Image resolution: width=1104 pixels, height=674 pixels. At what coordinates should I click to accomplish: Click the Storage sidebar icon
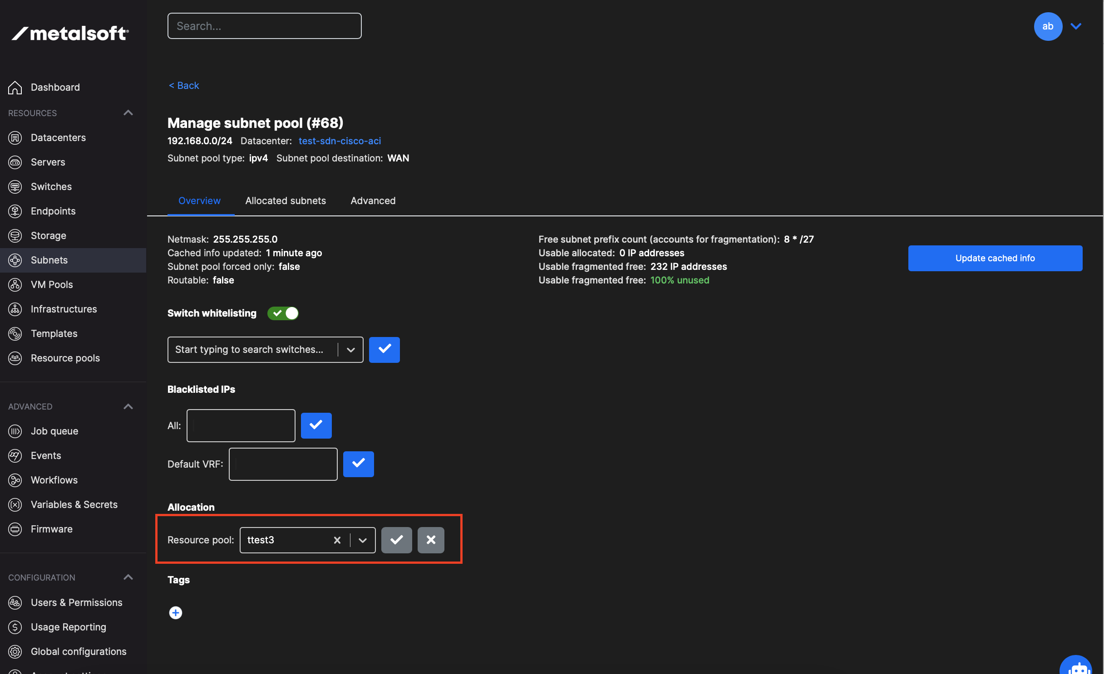(15, 236)
